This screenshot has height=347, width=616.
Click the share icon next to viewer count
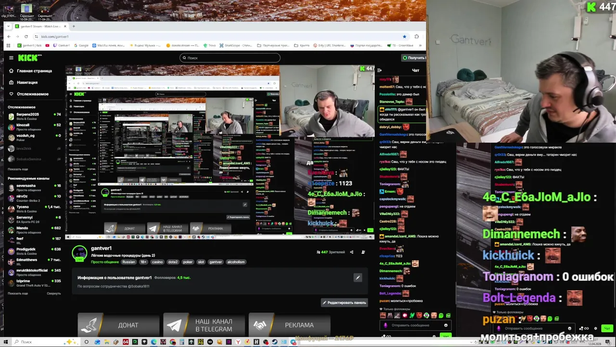pyautogui.click(x=351, y=252)
